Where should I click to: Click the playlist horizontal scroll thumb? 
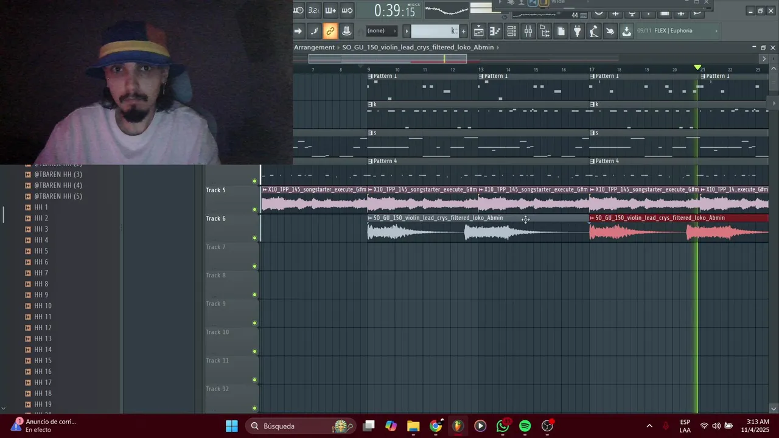pyautogui.click(x=388, y=58)
